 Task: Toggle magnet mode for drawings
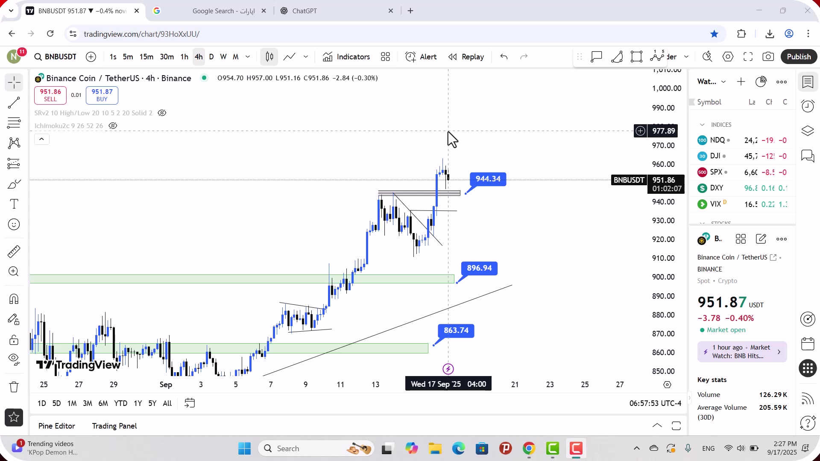(x=14, y=299)
